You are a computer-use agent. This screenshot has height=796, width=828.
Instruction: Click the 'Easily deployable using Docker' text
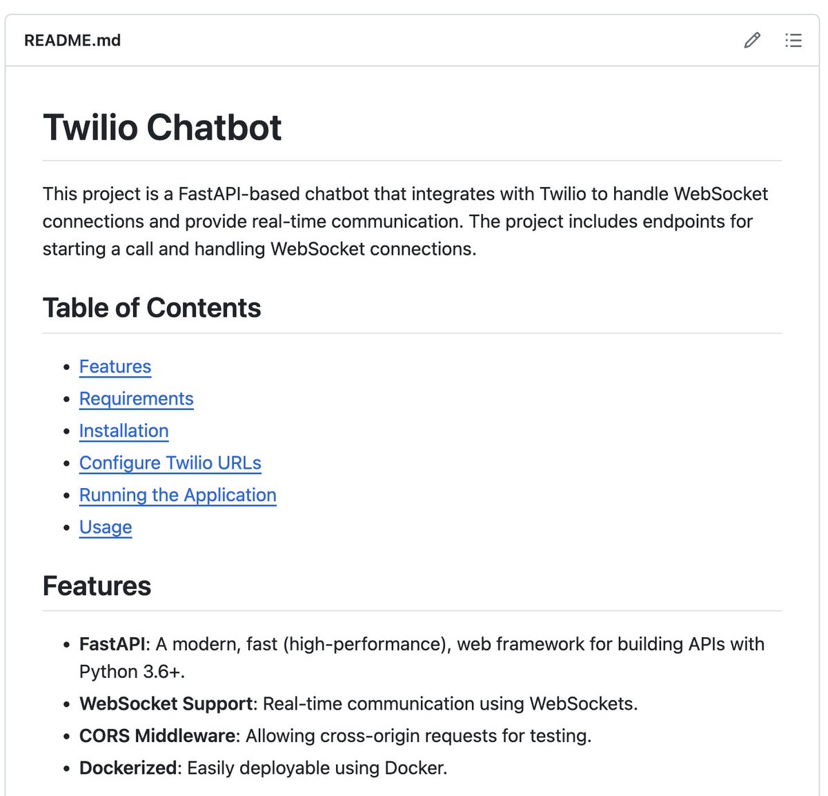click(x=317, y=768)
